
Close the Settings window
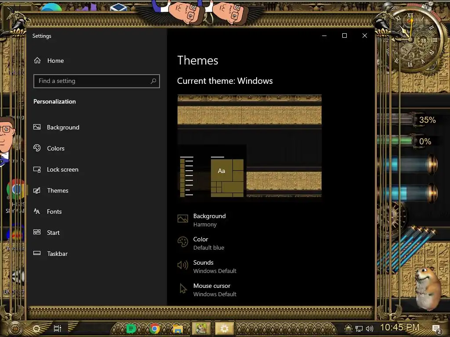coord(364,36)
